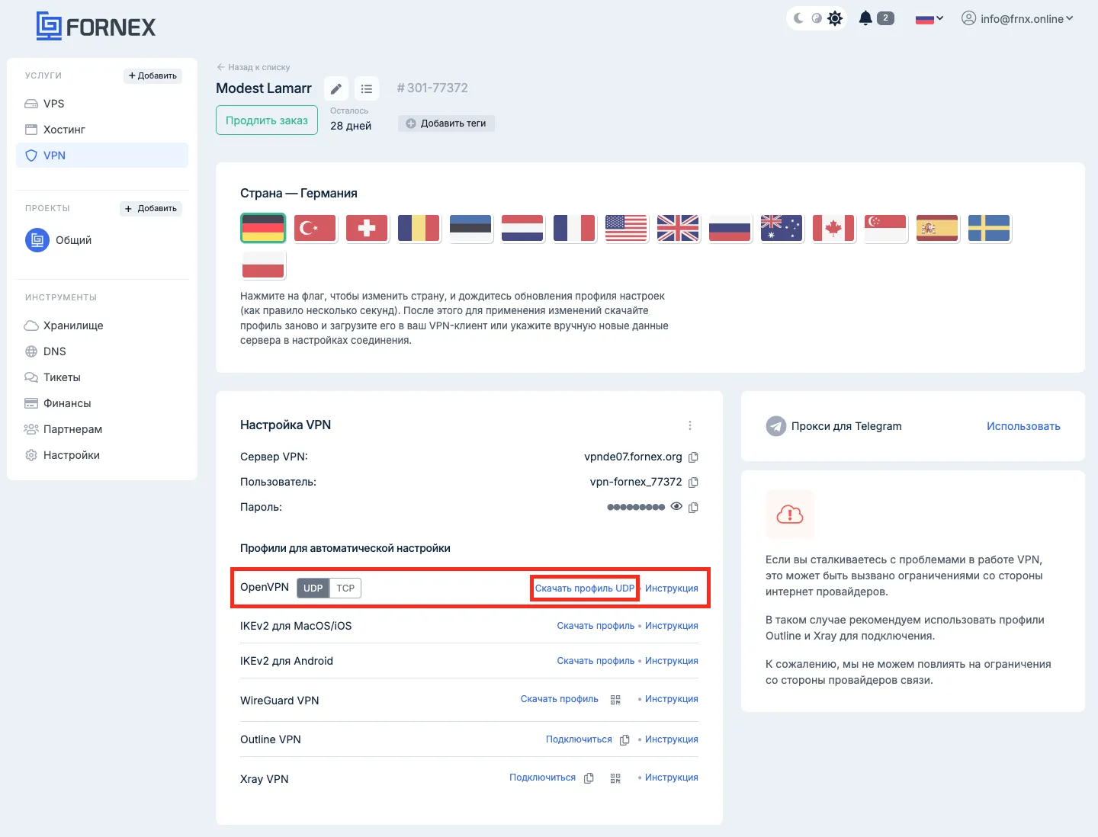This screenshot has width=1098, height=837.
Task: Pick the Switzerland flag
Action: click(x=367, y=228)
